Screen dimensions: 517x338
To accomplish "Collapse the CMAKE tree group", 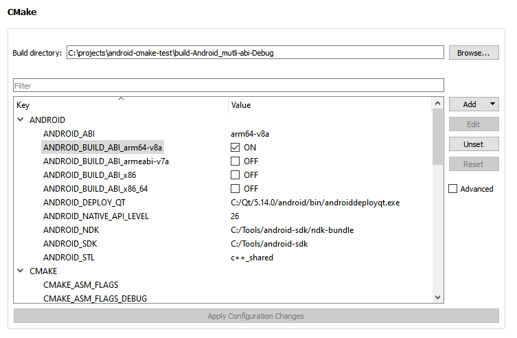I will 20,271.
